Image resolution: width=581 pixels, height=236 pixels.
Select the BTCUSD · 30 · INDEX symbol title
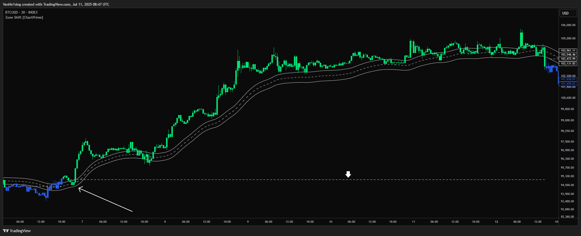[x=22, y=12]
